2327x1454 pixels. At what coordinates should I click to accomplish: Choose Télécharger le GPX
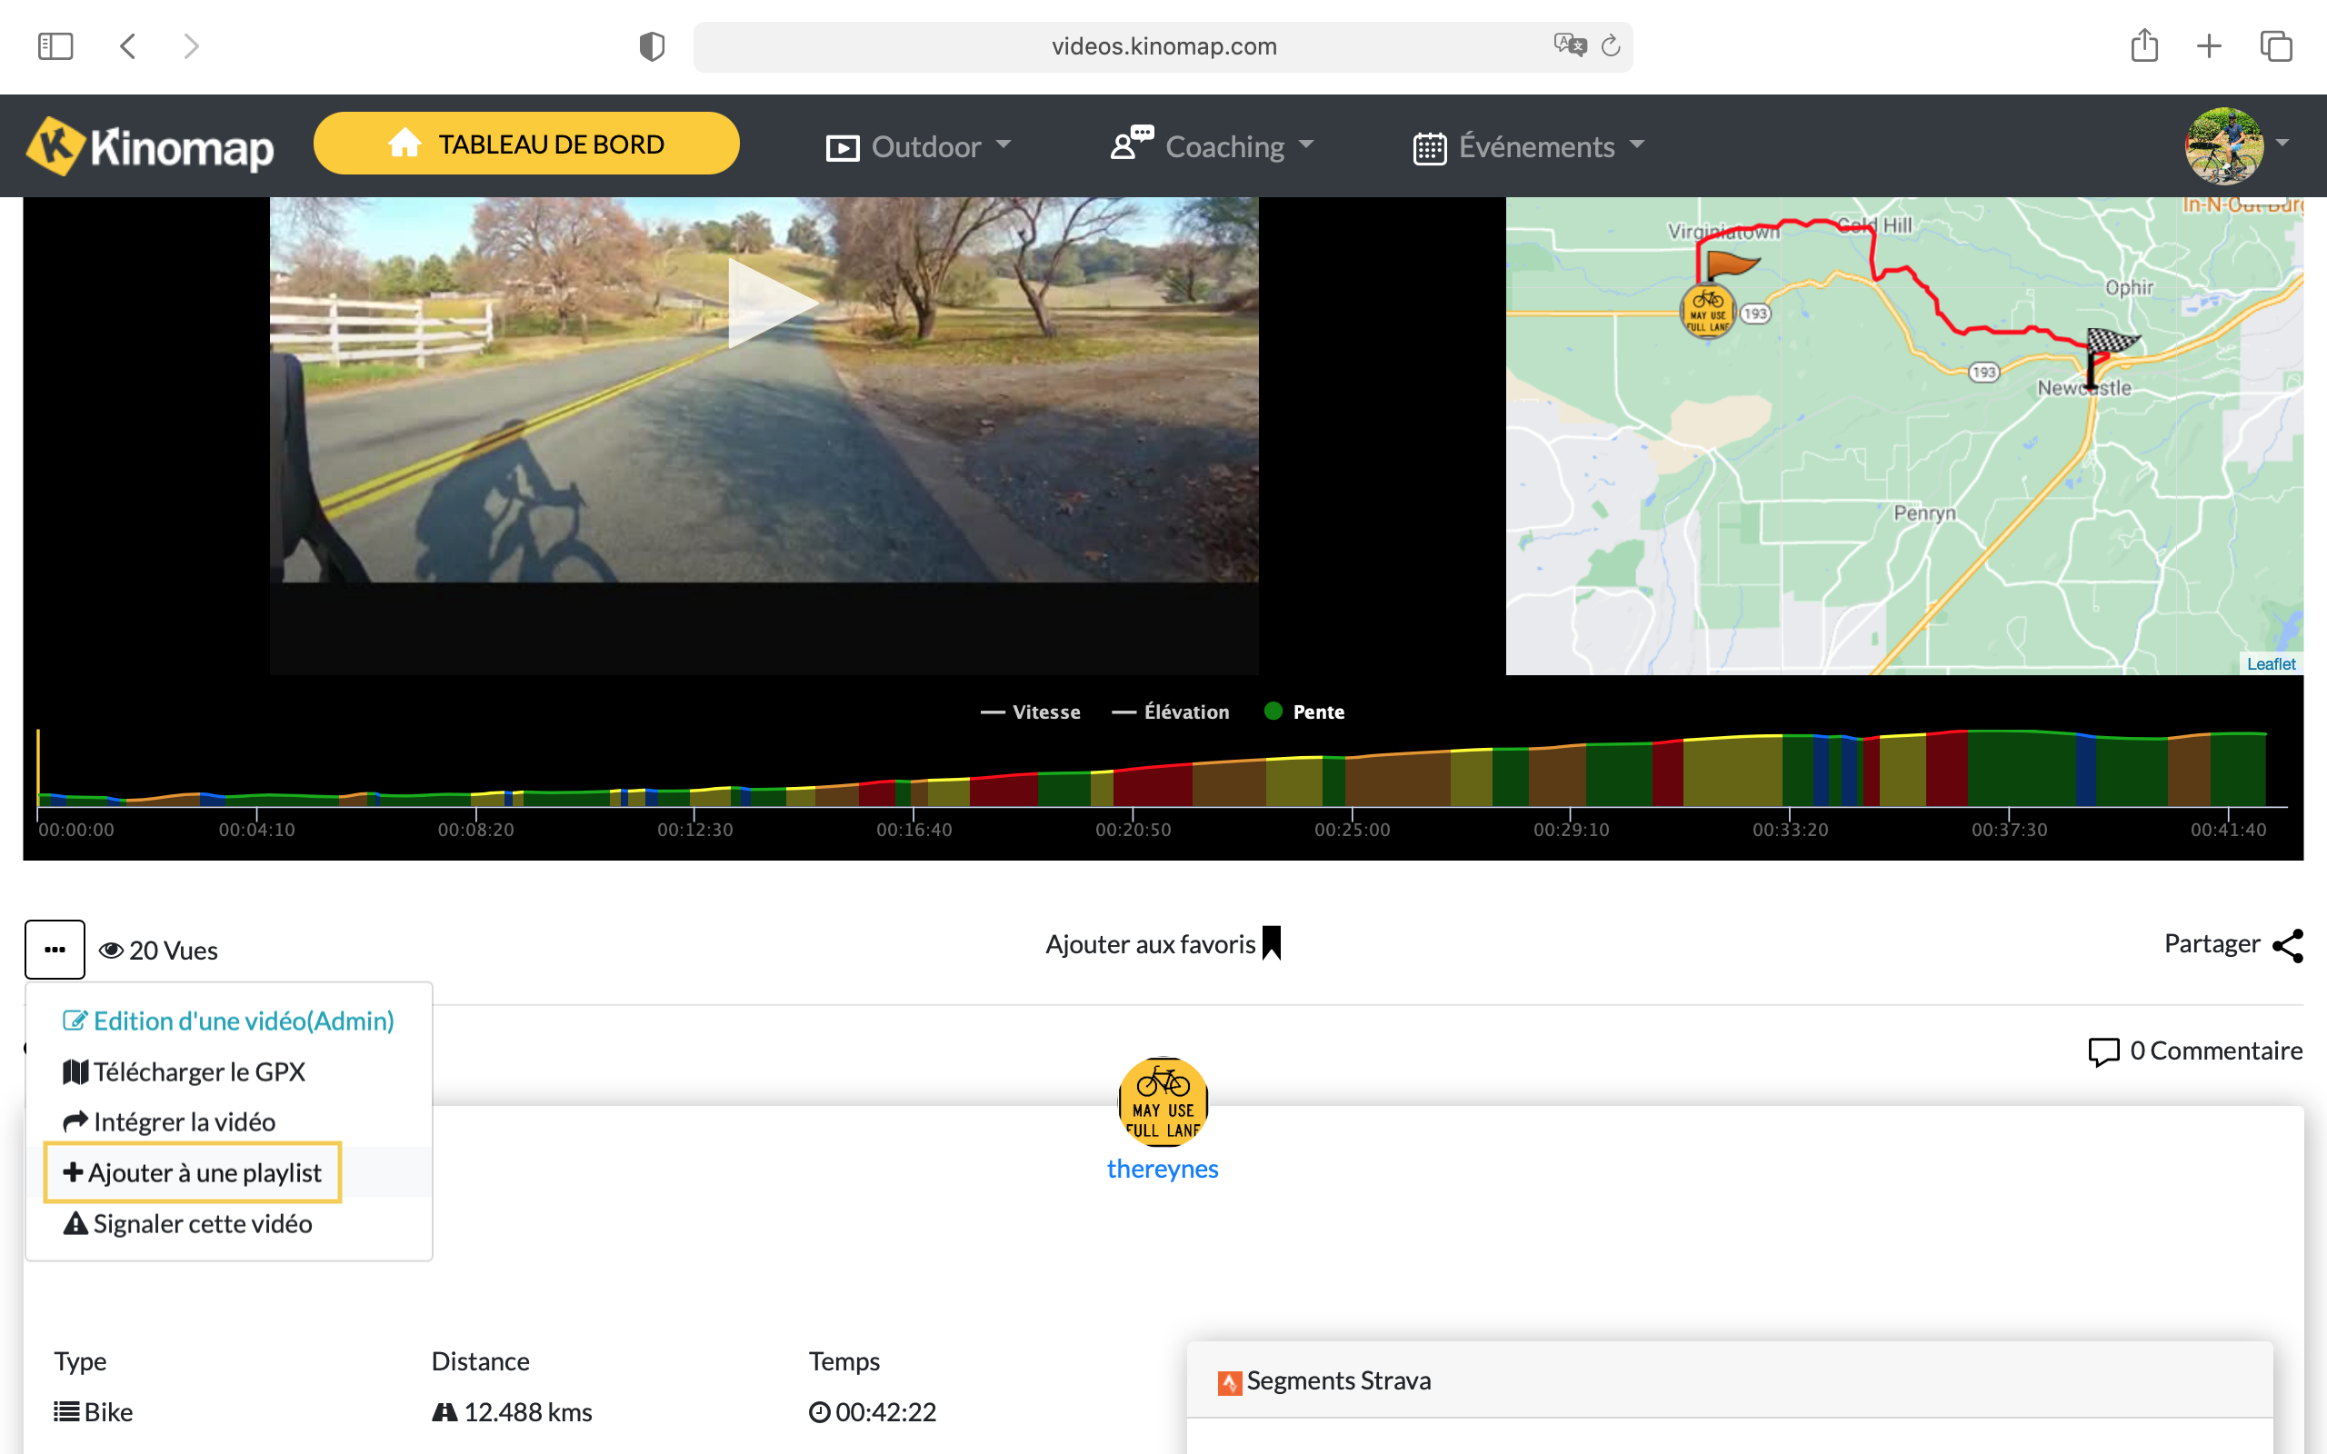tap(184, 1071)
